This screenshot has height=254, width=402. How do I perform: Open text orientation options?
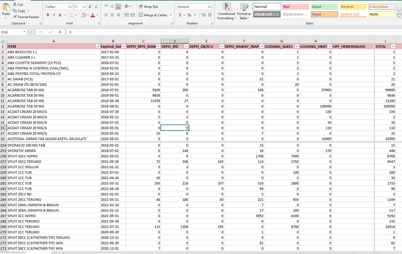(128, 6)
